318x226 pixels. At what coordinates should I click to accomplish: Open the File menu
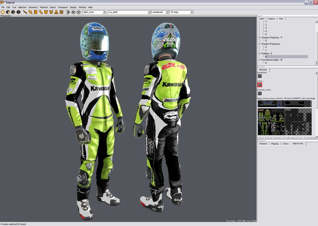(3, 7)
